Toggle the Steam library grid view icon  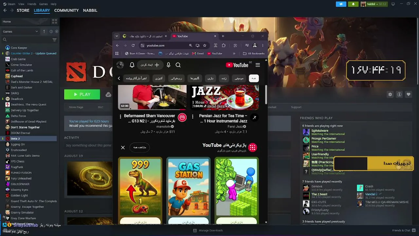[x=54, y=21]
